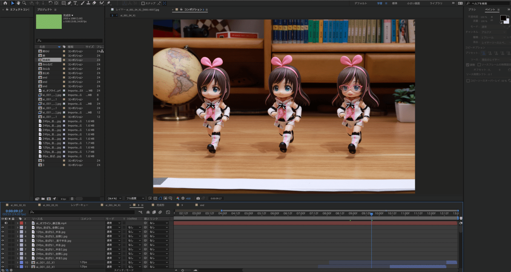Image resolution: width=511 pixels, height=272 pixels.
Task: Switch to the 標準 workspace
Action: [x=395, y=3]
